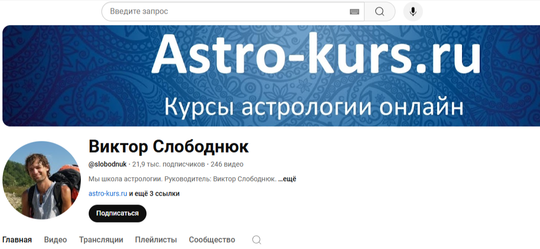Click the @slobodnuk channel handle

tap(107, 164)
